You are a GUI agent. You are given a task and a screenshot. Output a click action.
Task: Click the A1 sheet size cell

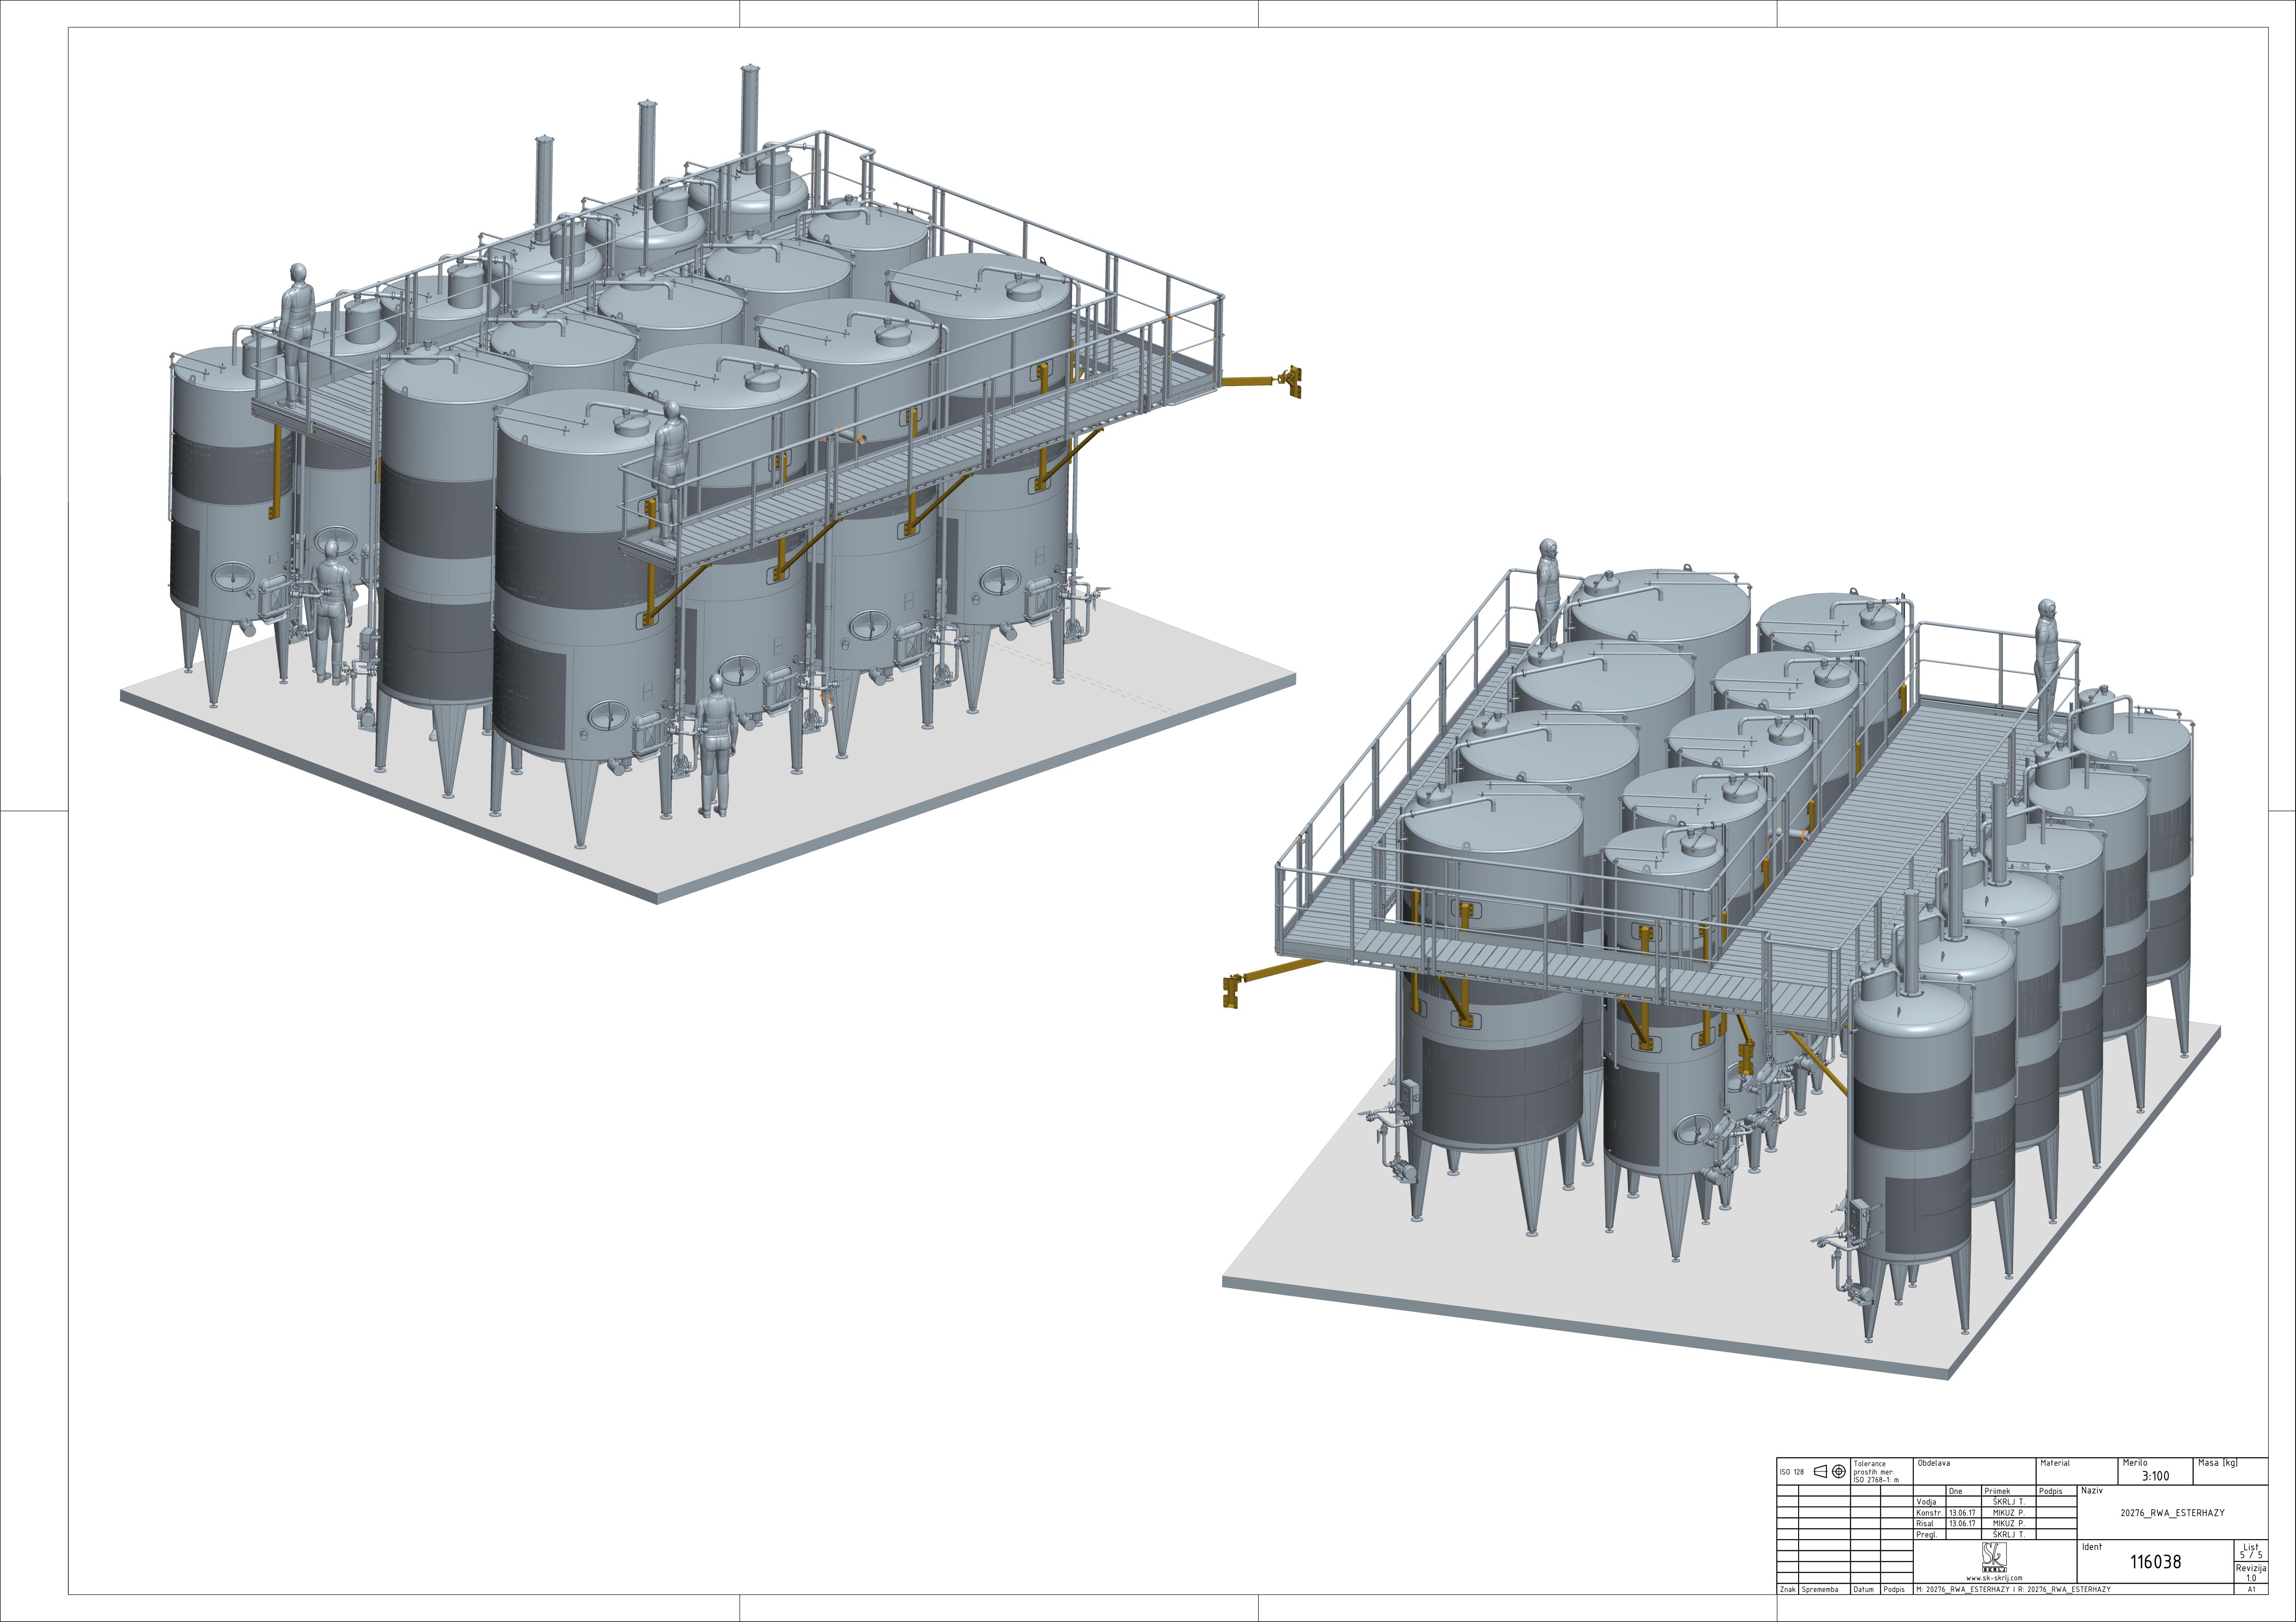coord(2251,1590)
